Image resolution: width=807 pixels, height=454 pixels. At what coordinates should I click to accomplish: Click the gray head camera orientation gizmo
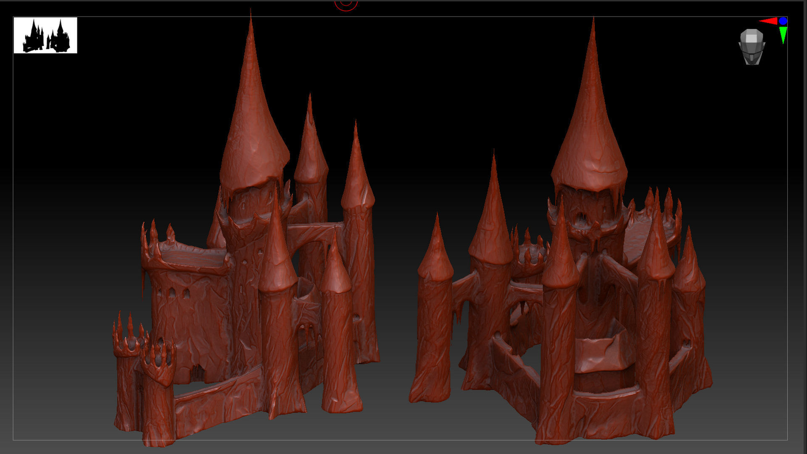point(752,47)
